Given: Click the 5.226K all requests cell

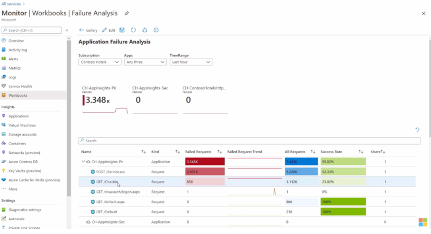Looking at the screenshot, I should (x=301, y=172).
